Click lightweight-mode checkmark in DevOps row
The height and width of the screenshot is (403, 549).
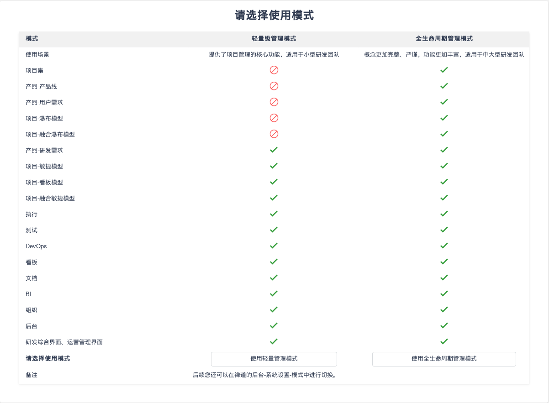274,246
